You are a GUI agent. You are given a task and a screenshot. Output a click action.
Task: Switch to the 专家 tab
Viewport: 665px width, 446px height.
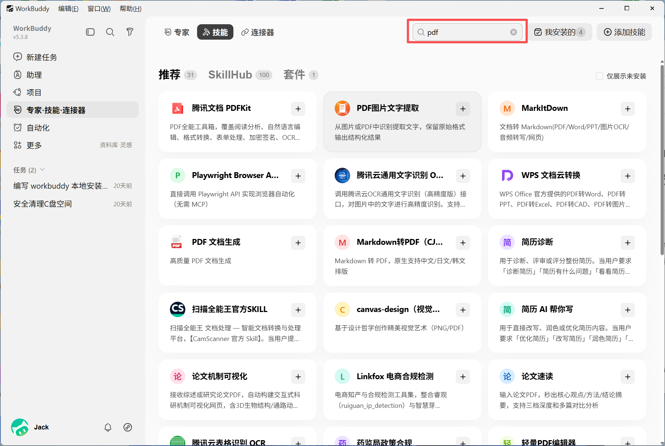pos(177,32)
